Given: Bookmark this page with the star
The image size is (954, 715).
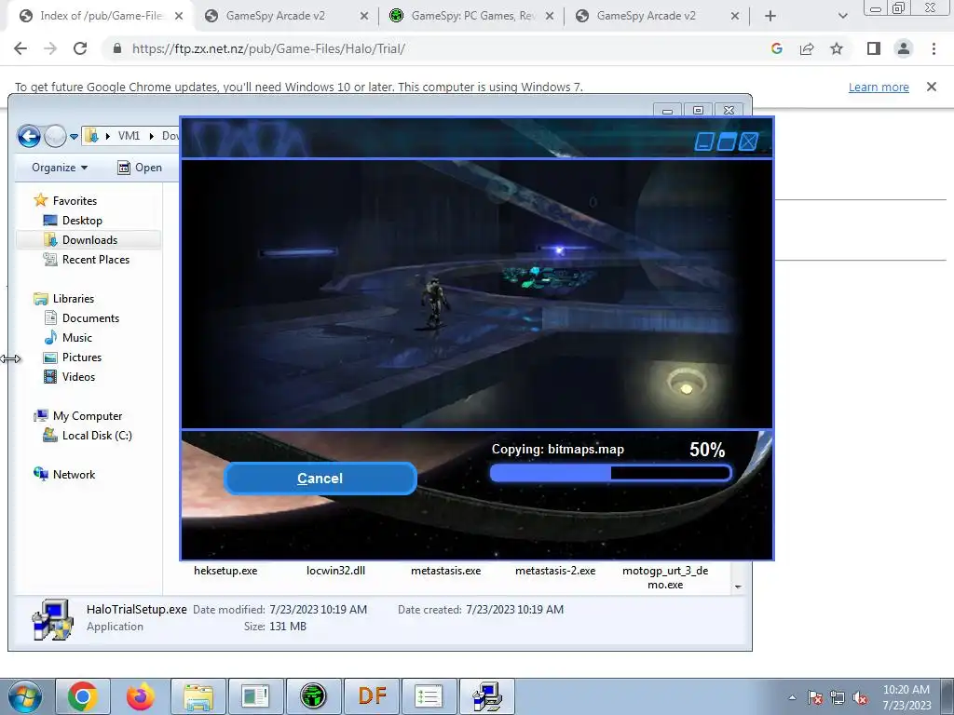Looking at the screenshot, I should click(x=837, y=48).
